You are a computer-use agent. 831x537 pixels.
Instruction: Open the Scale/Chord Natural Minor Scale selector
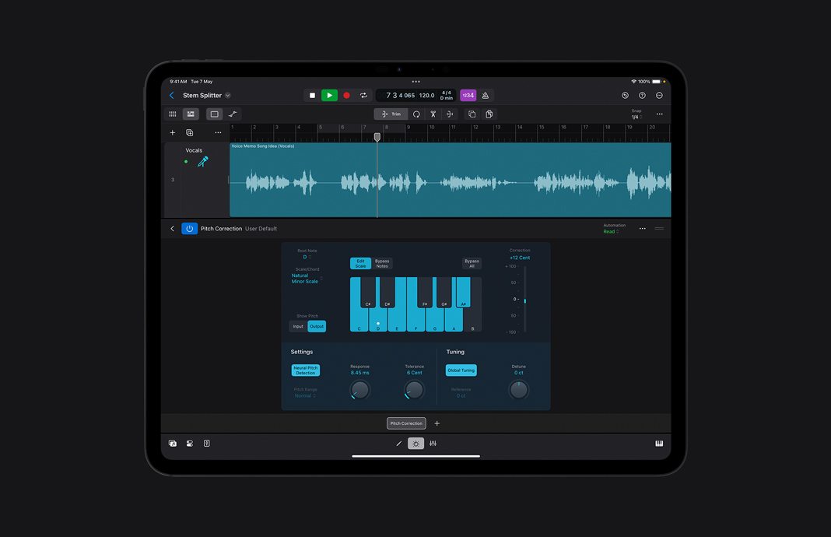(306, 277)
